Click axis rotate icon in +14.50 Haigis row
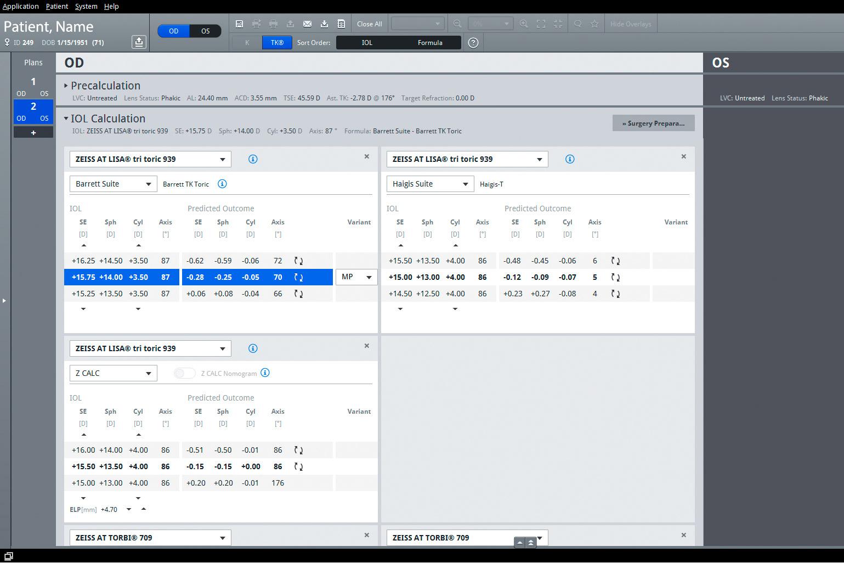844x563 pixels. (615, 294)
